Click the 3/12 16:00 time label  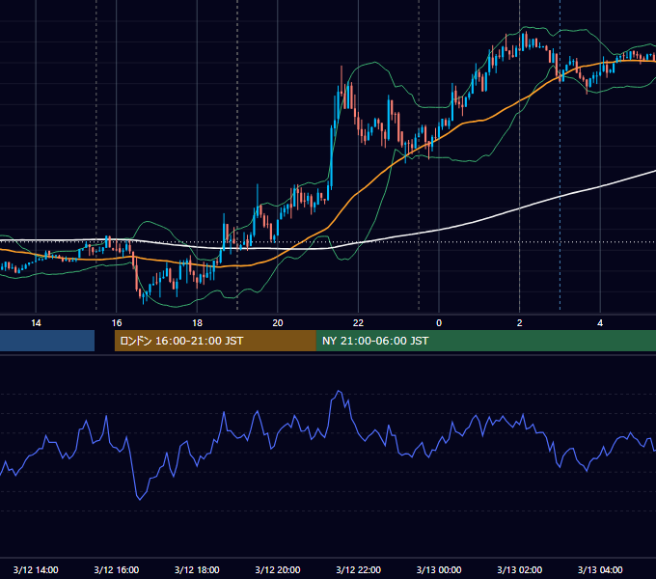pos(117,569)
